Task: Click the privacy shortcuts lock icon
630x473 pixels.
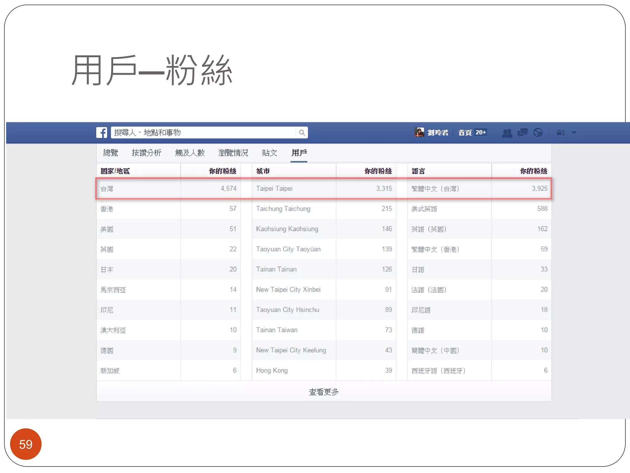Action: pyautogui.click(x=560, y=133)
